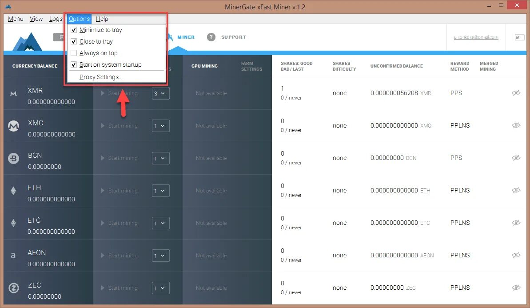Image resolution: width=530 pixels, height=308 pixels.
Task: Toggle visibility eye for BCN row
Action: 516,158
